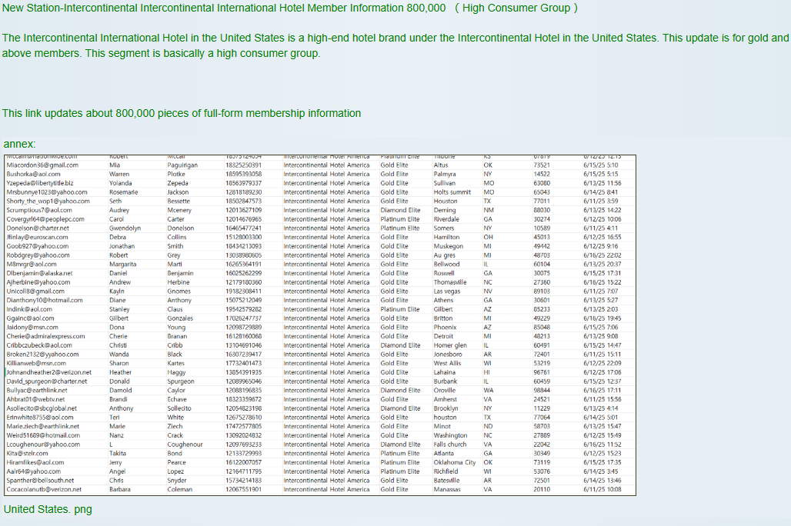Click the 'Washington' city cell
791x526 pixels.
(x=450, y=435)
